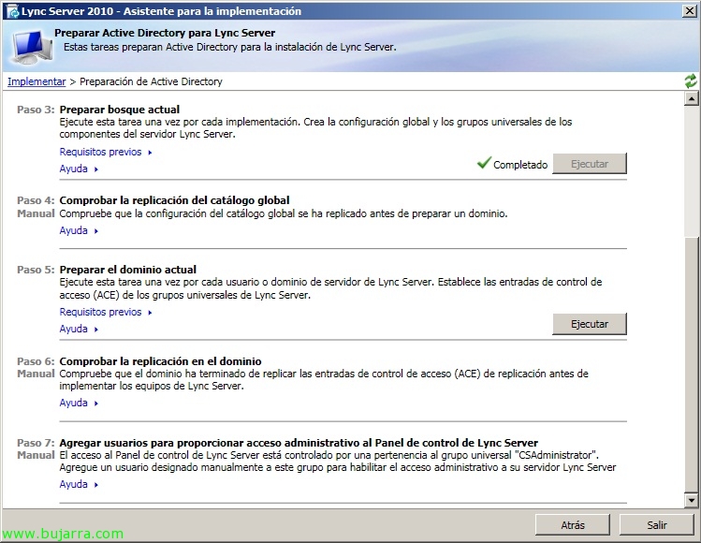The width and height of the screenshot is (701, 543).
Task: Click the 'Preparar Active Directory para Lync Server' title
Action: click(x=165, y=33)
